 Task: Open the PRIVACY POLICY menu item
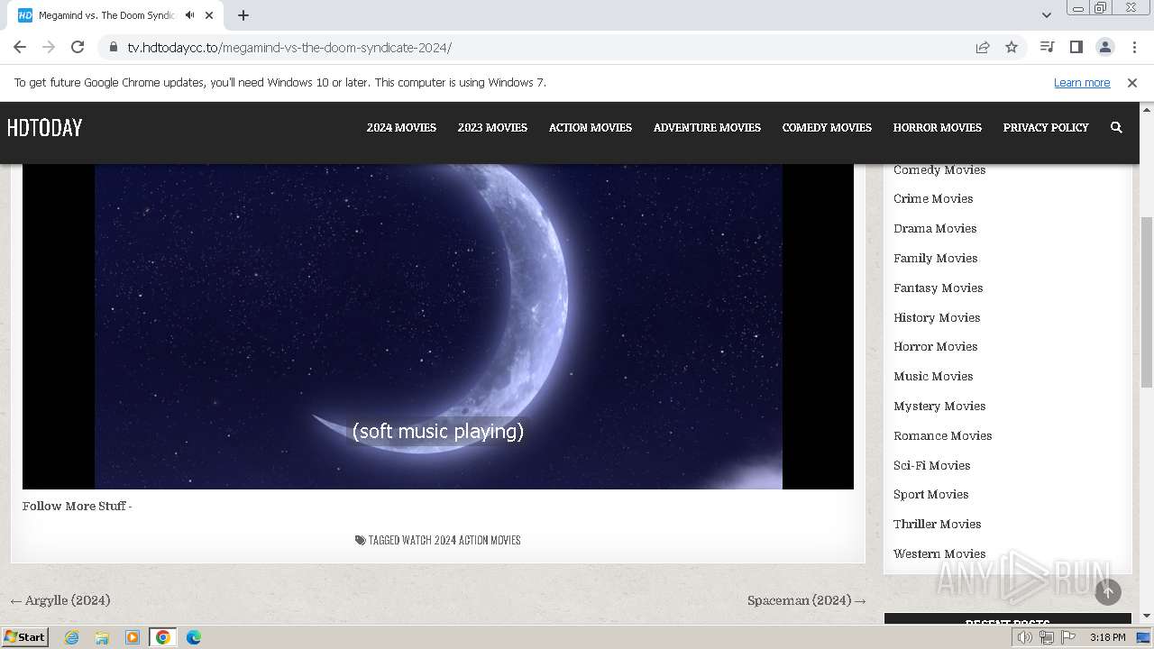1046,127
